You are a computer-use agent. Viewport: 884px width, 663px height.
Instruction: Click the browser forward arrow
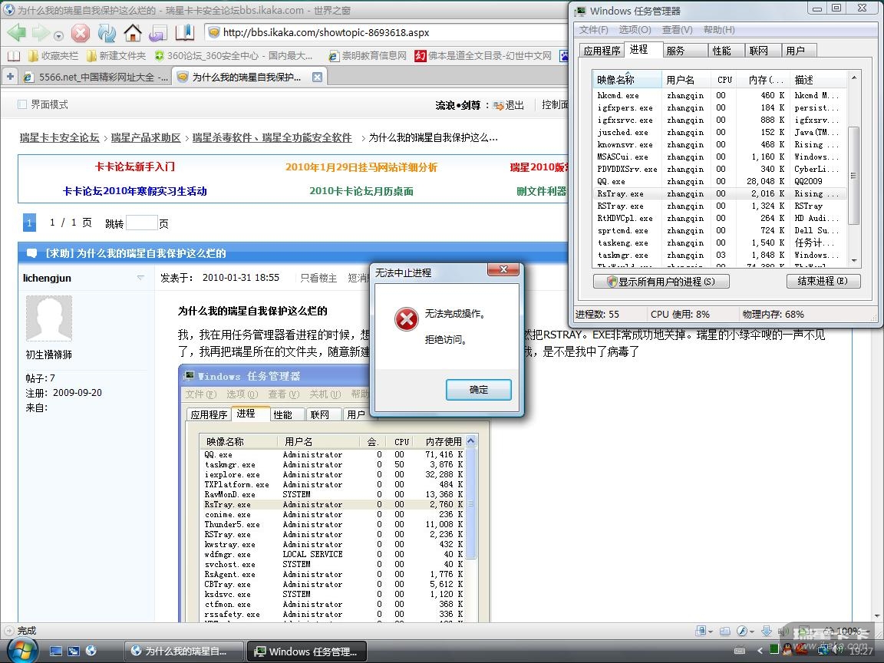click(x=41, y=33)
